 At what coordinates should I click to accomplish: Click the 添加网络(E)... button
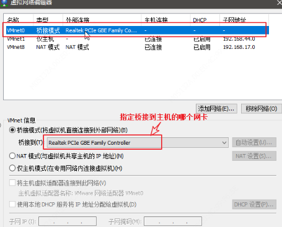[x=216, y=108]
